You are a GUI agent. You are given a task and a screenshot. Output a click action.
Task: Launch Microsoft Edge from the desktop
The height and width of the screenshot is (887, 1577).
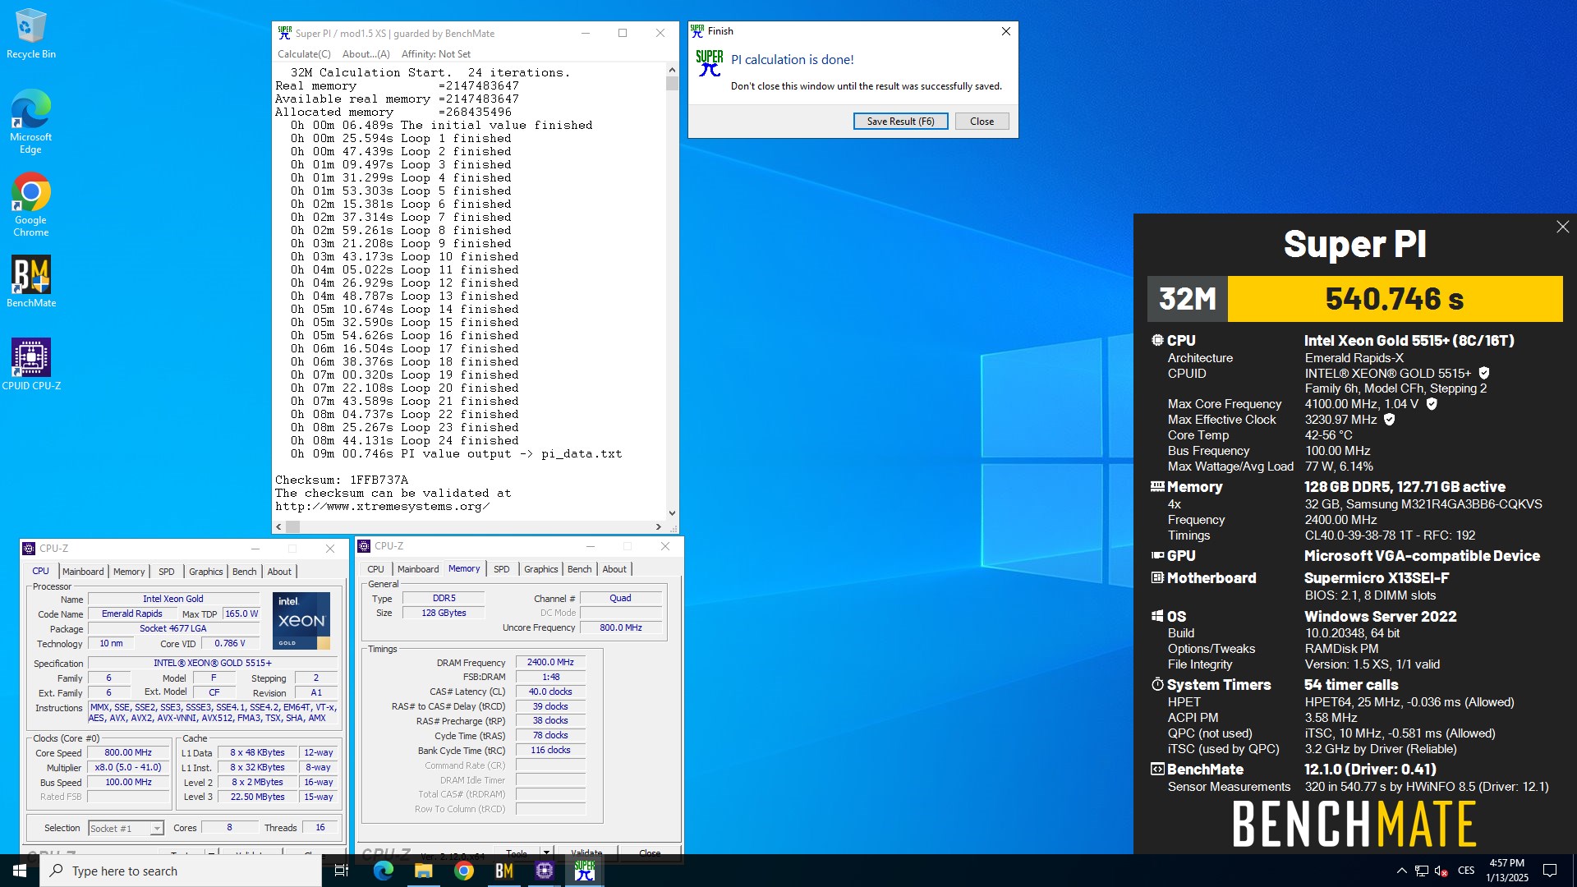(31, 122)
